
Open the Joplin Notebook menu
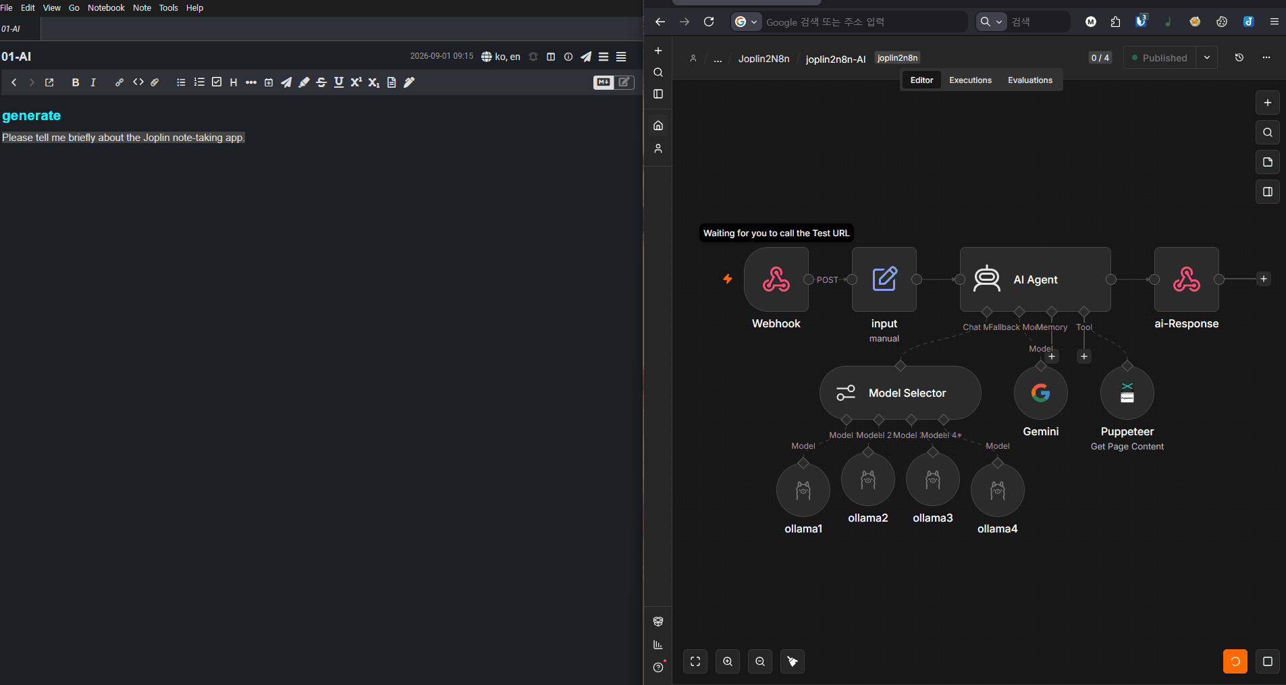point(106,8)
